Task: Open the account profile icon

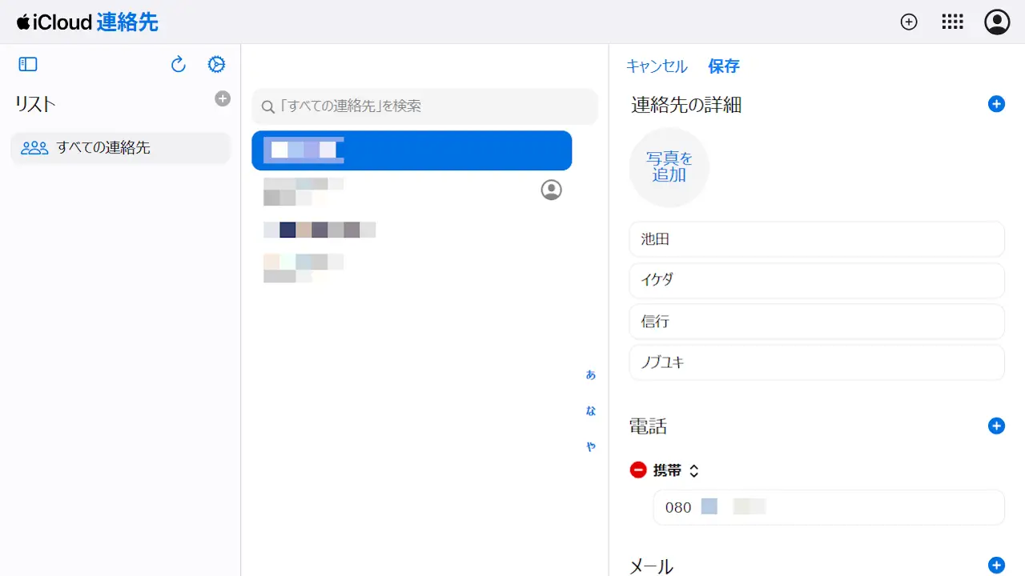Action: coord(997,22)
